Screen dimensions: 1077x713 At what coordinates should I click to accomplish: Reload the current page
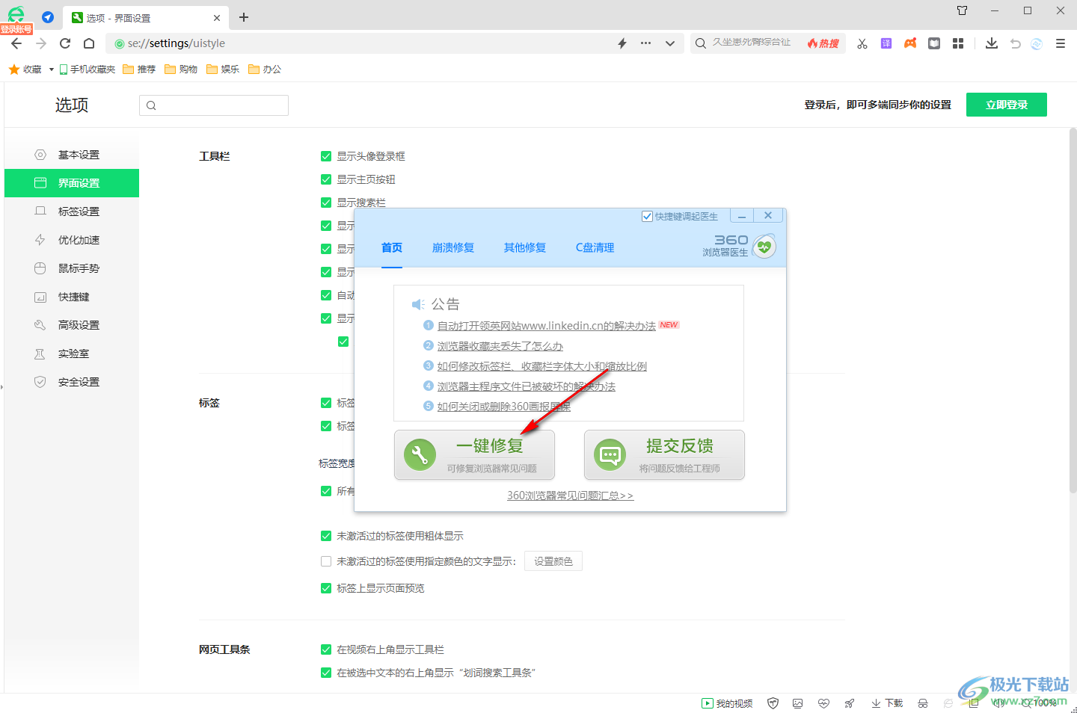click(65, 43)
